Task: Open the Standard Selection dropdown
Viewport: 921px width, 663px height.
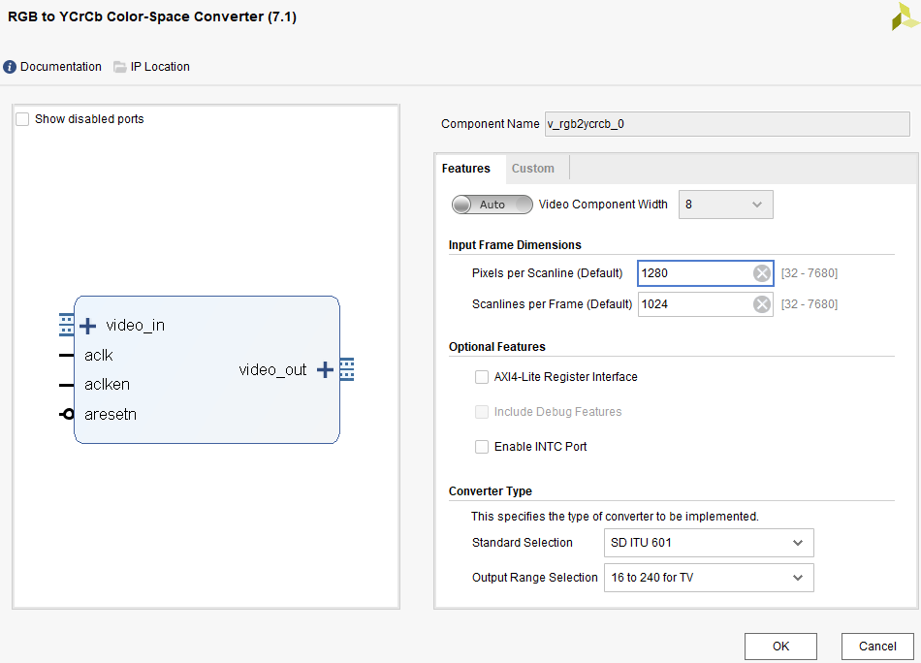Action: [x=708, y=543]
